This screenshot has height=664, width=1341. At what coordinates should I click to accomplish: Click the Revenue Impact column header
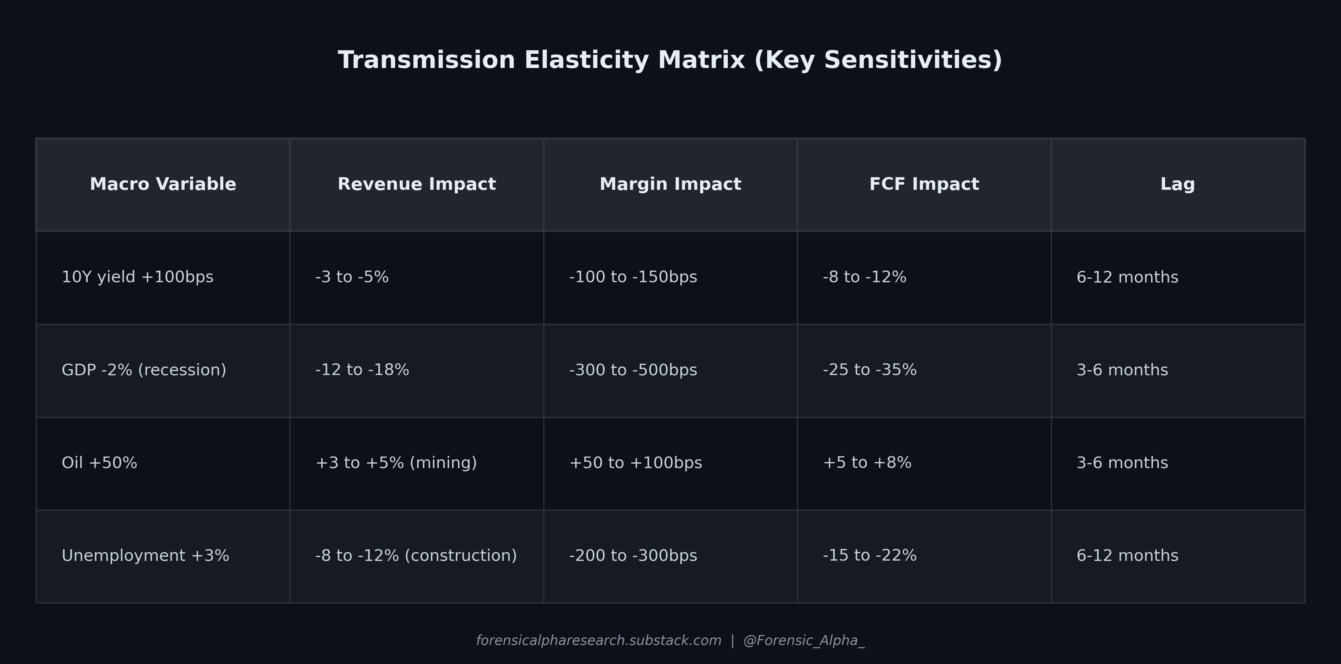(416, 184)
